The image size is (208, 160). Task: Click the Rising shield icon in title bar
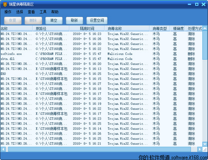[5, 5]
